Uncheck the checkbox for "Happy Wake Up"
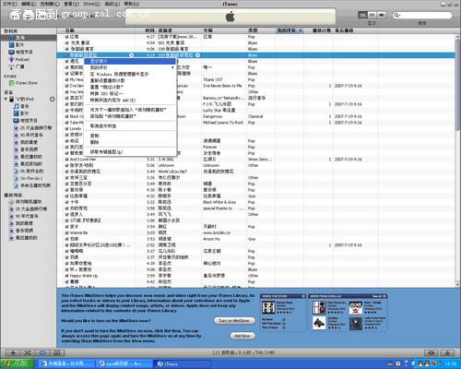Image resolution: width=461 pixels, height=369 pixels. click(67, 276)
